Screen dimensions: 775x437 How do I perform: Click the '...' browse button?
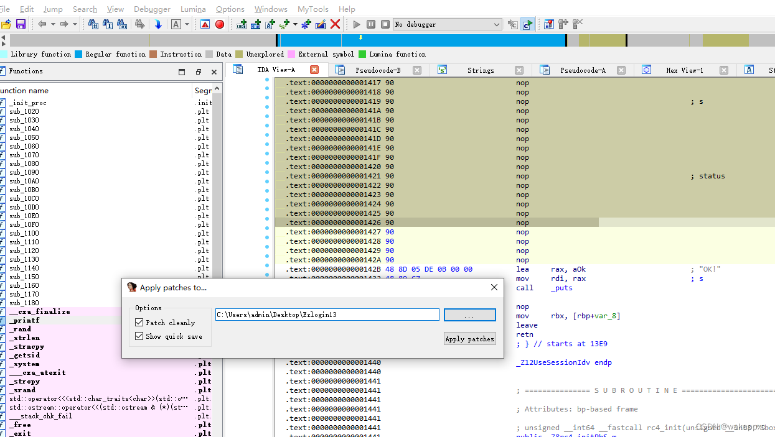(x=470, y=315)
